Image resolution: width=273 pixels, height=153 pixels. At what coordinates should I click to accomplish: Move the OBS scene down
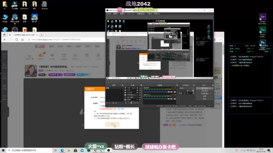pyautogui.click(x=116, y=103)
